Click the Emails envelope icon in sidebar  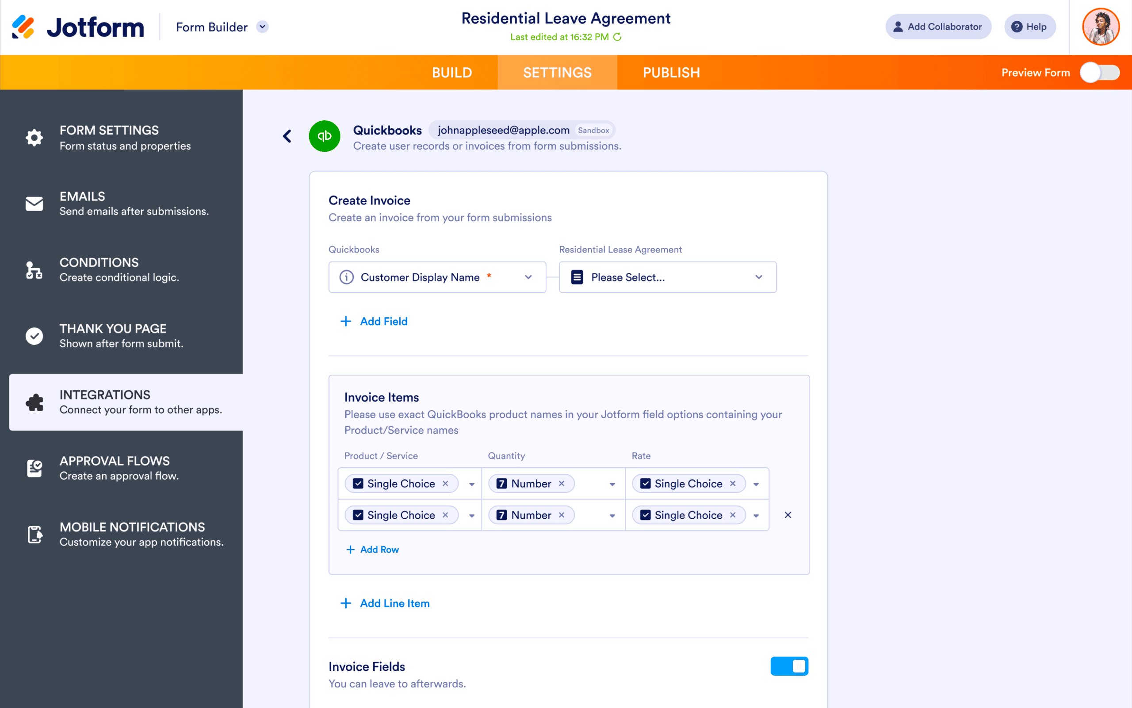(34, 203)
